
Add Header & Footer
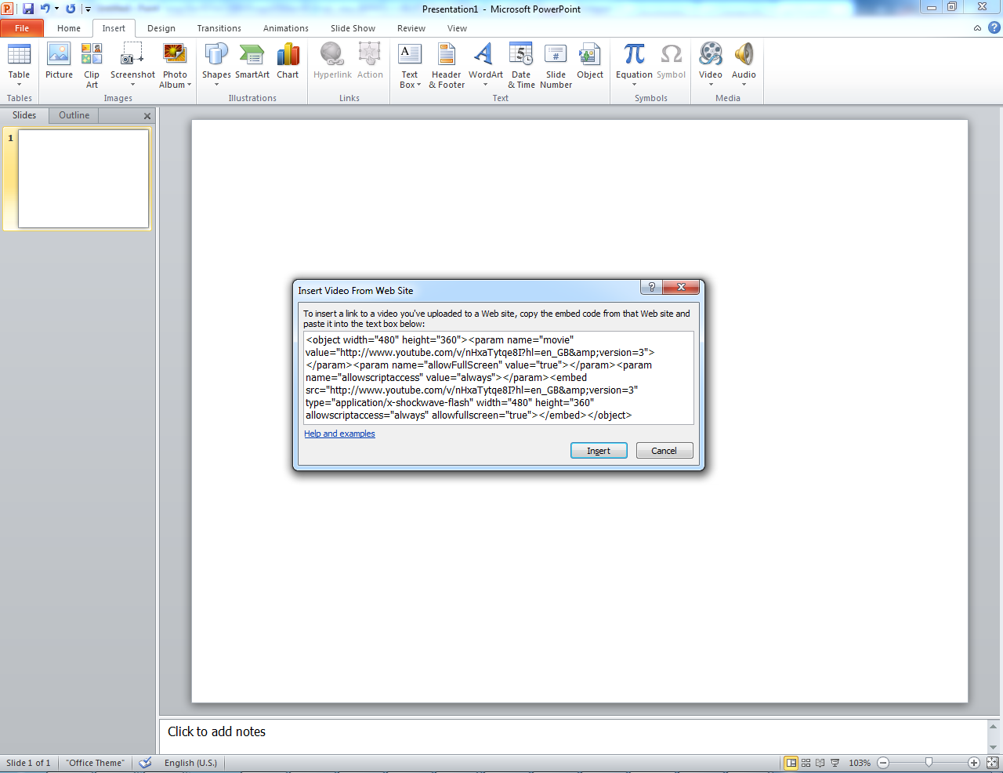pos(447,64)
